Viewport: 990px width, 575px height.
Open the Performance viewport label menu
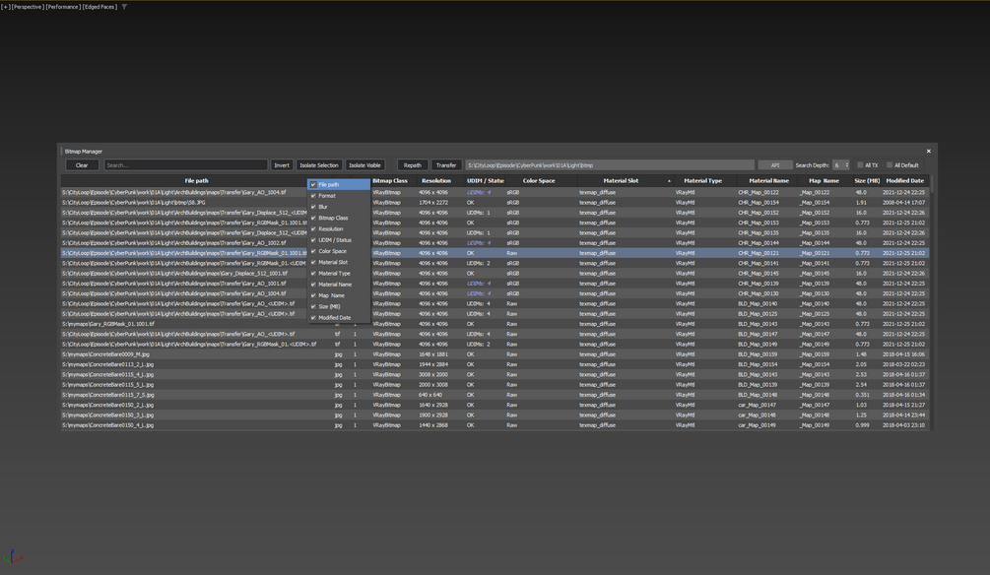pos(62,7)
